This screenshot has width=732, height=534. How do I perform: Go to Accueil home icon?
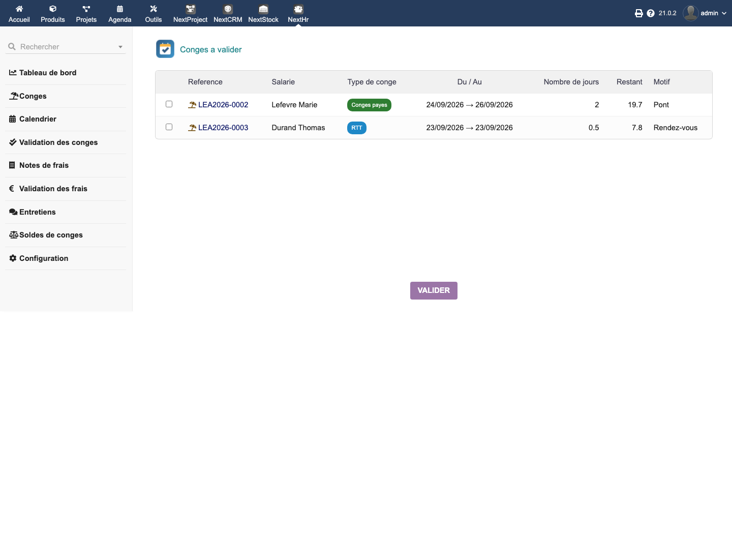[x=19, y=9]
